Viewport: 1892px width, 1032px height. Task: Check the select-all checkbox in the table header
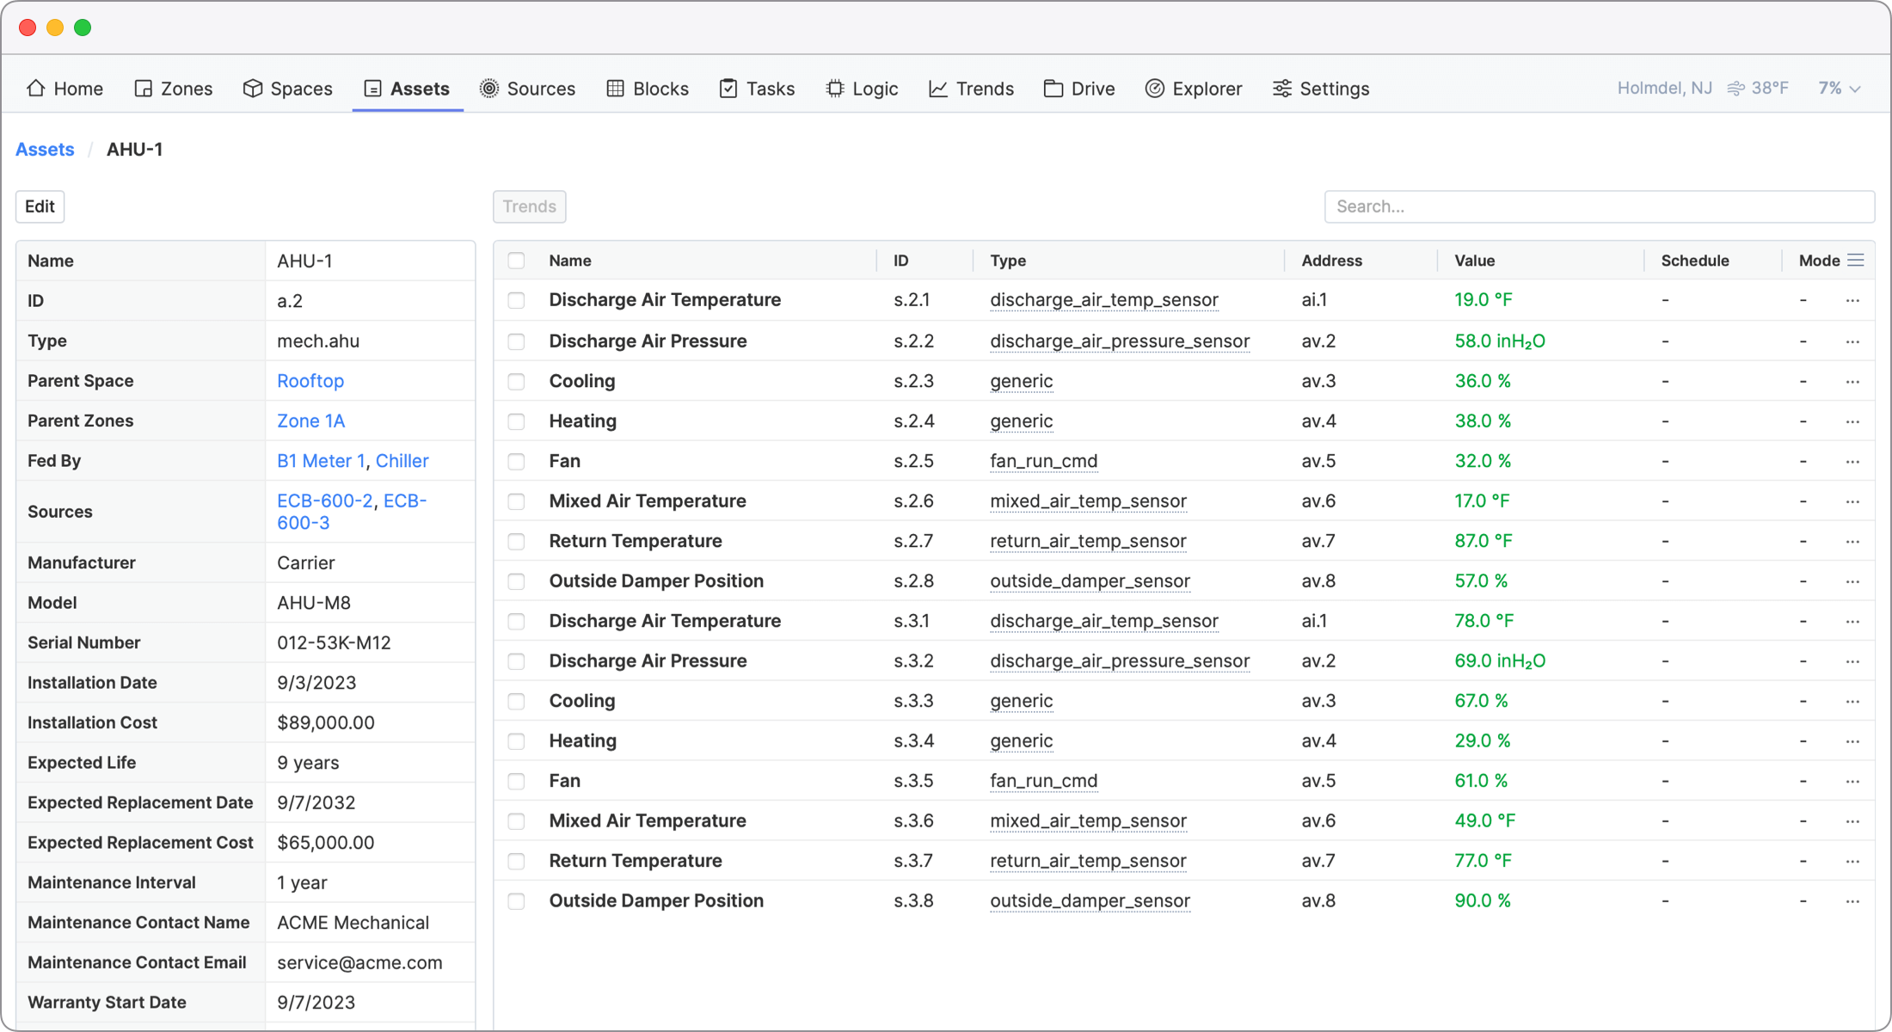[516, 261]
